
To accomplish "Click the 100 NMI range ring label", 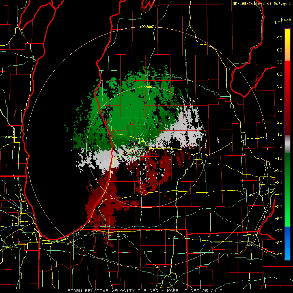I will click(146, 27).
